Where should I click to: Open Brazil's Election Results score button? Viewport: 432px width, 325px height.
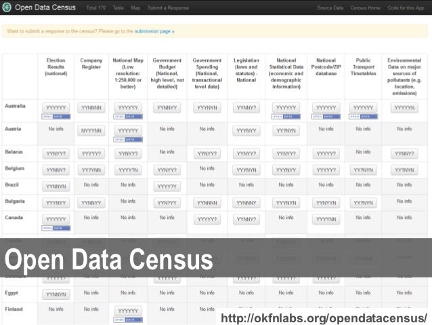56,187
